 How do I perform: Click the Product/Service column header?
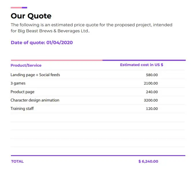tap(26, 65)
